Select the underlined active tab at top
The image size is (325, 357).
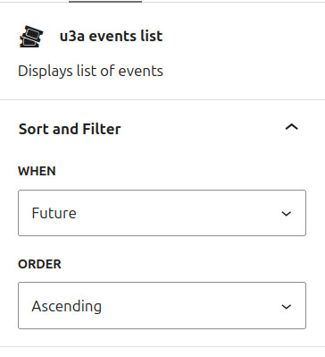[105, 1]
